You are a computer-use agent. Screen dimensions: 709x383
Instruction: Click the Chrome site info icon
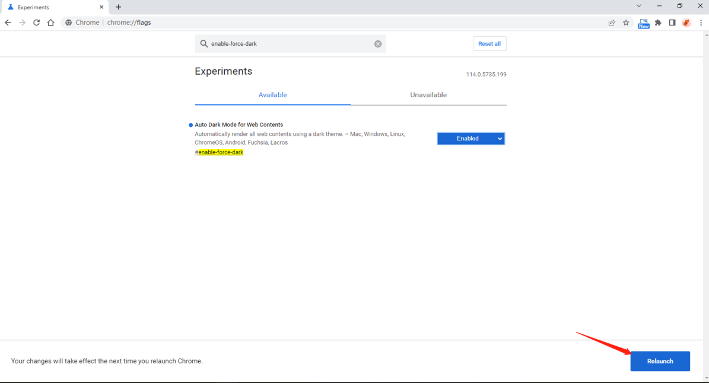[68, 23]
